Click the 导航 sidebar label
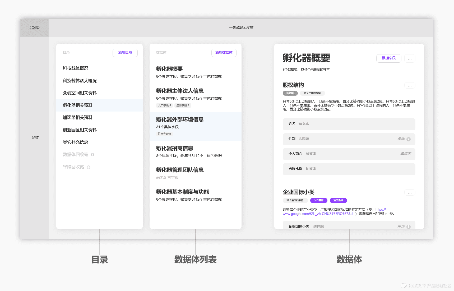The width and height of the screenshot is (454, 291). click(35, 137)
